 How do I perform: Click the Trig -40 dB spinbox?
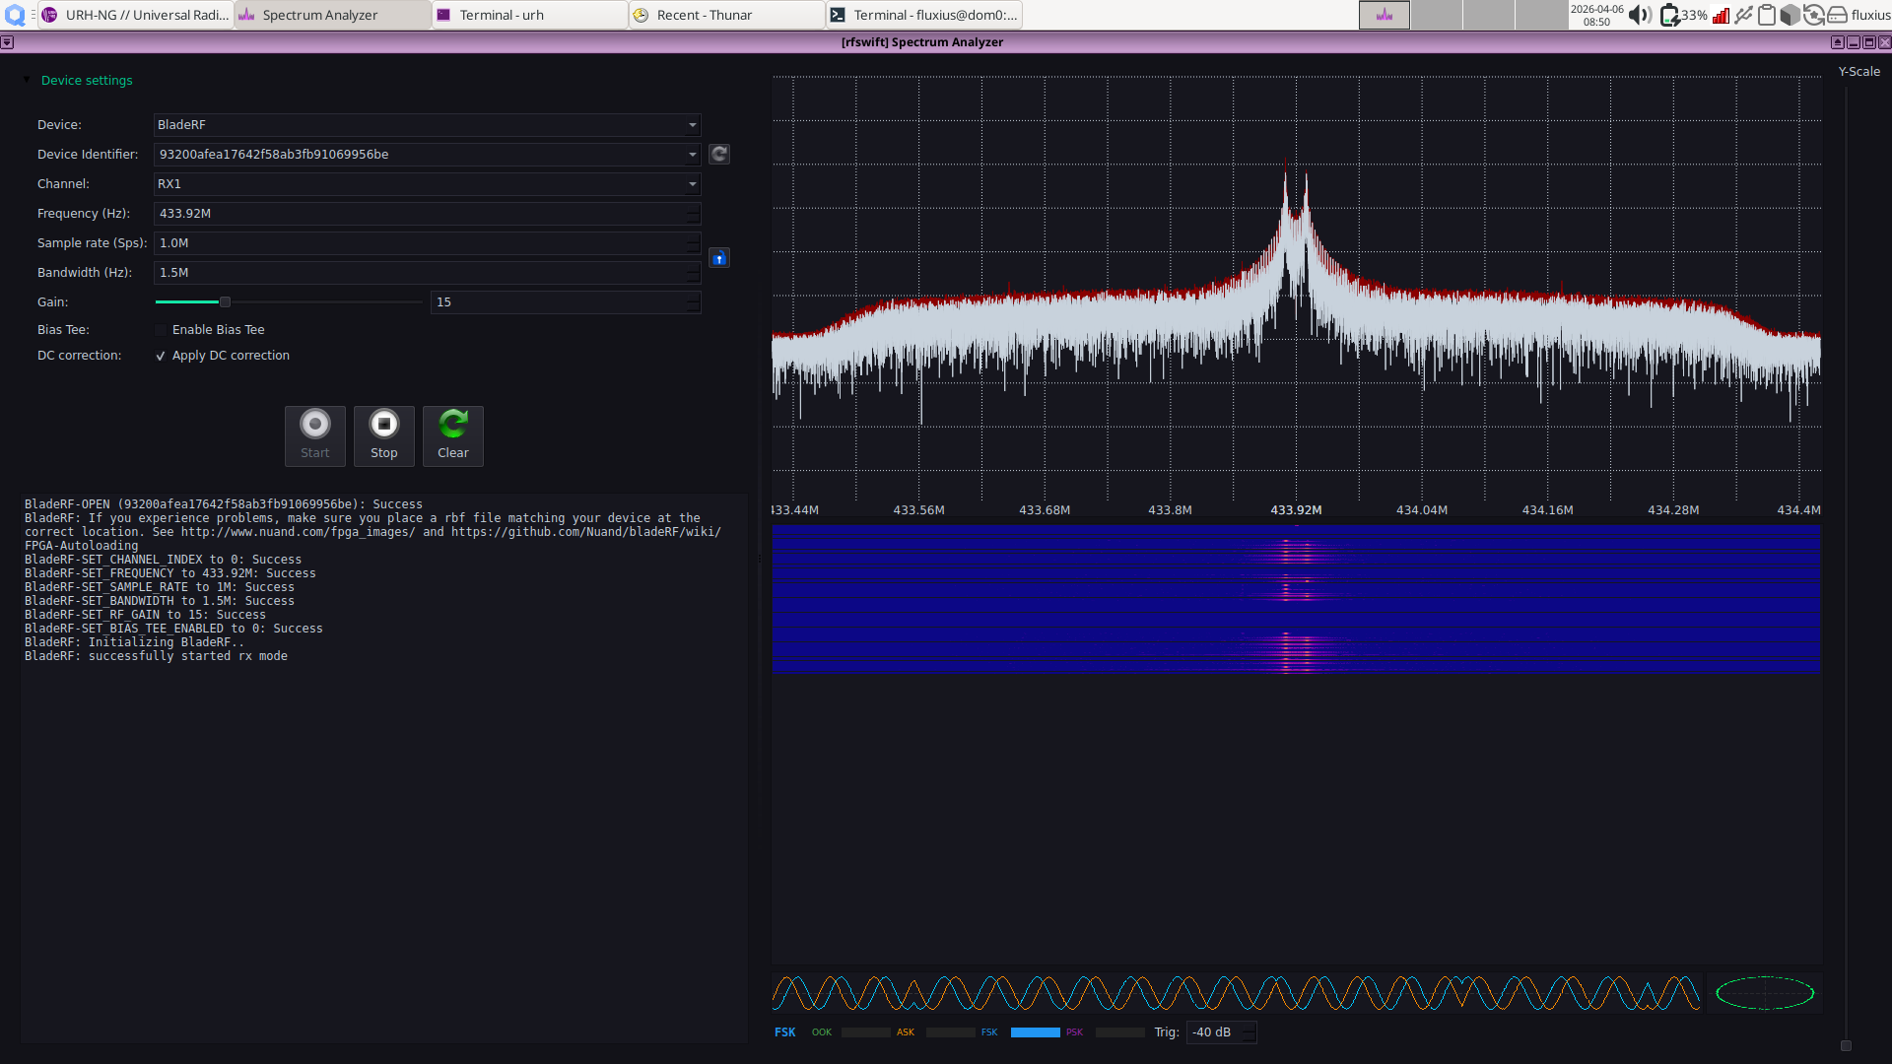(1214, 1032)
